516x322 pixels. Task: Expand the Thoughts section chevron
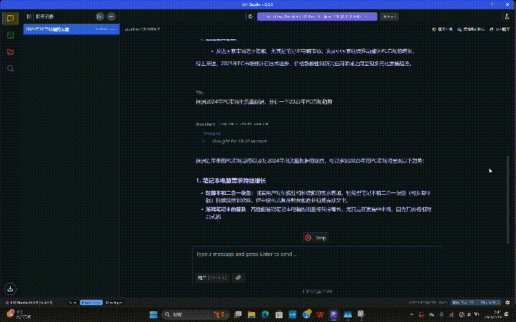pos(203,141)
